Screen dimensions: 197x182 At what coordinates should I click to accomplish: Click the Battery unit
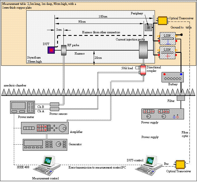(172, 77)
